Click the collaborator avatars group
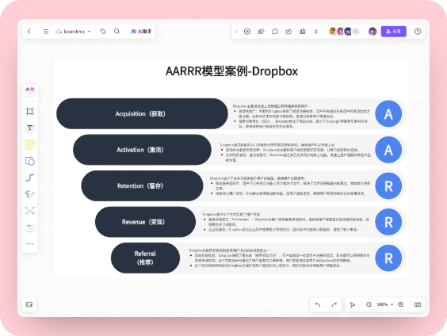This screenshot has height=336, width=447. (x=344, y=32)
